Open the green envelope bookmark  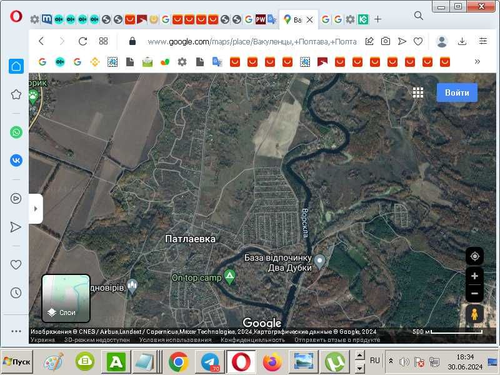147,61
